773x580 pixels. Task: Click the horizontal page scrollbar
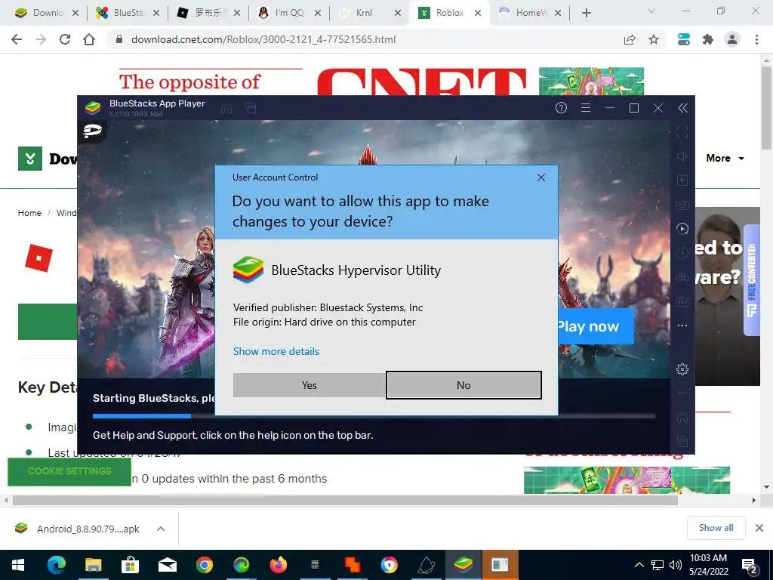(x=345, y=500)
